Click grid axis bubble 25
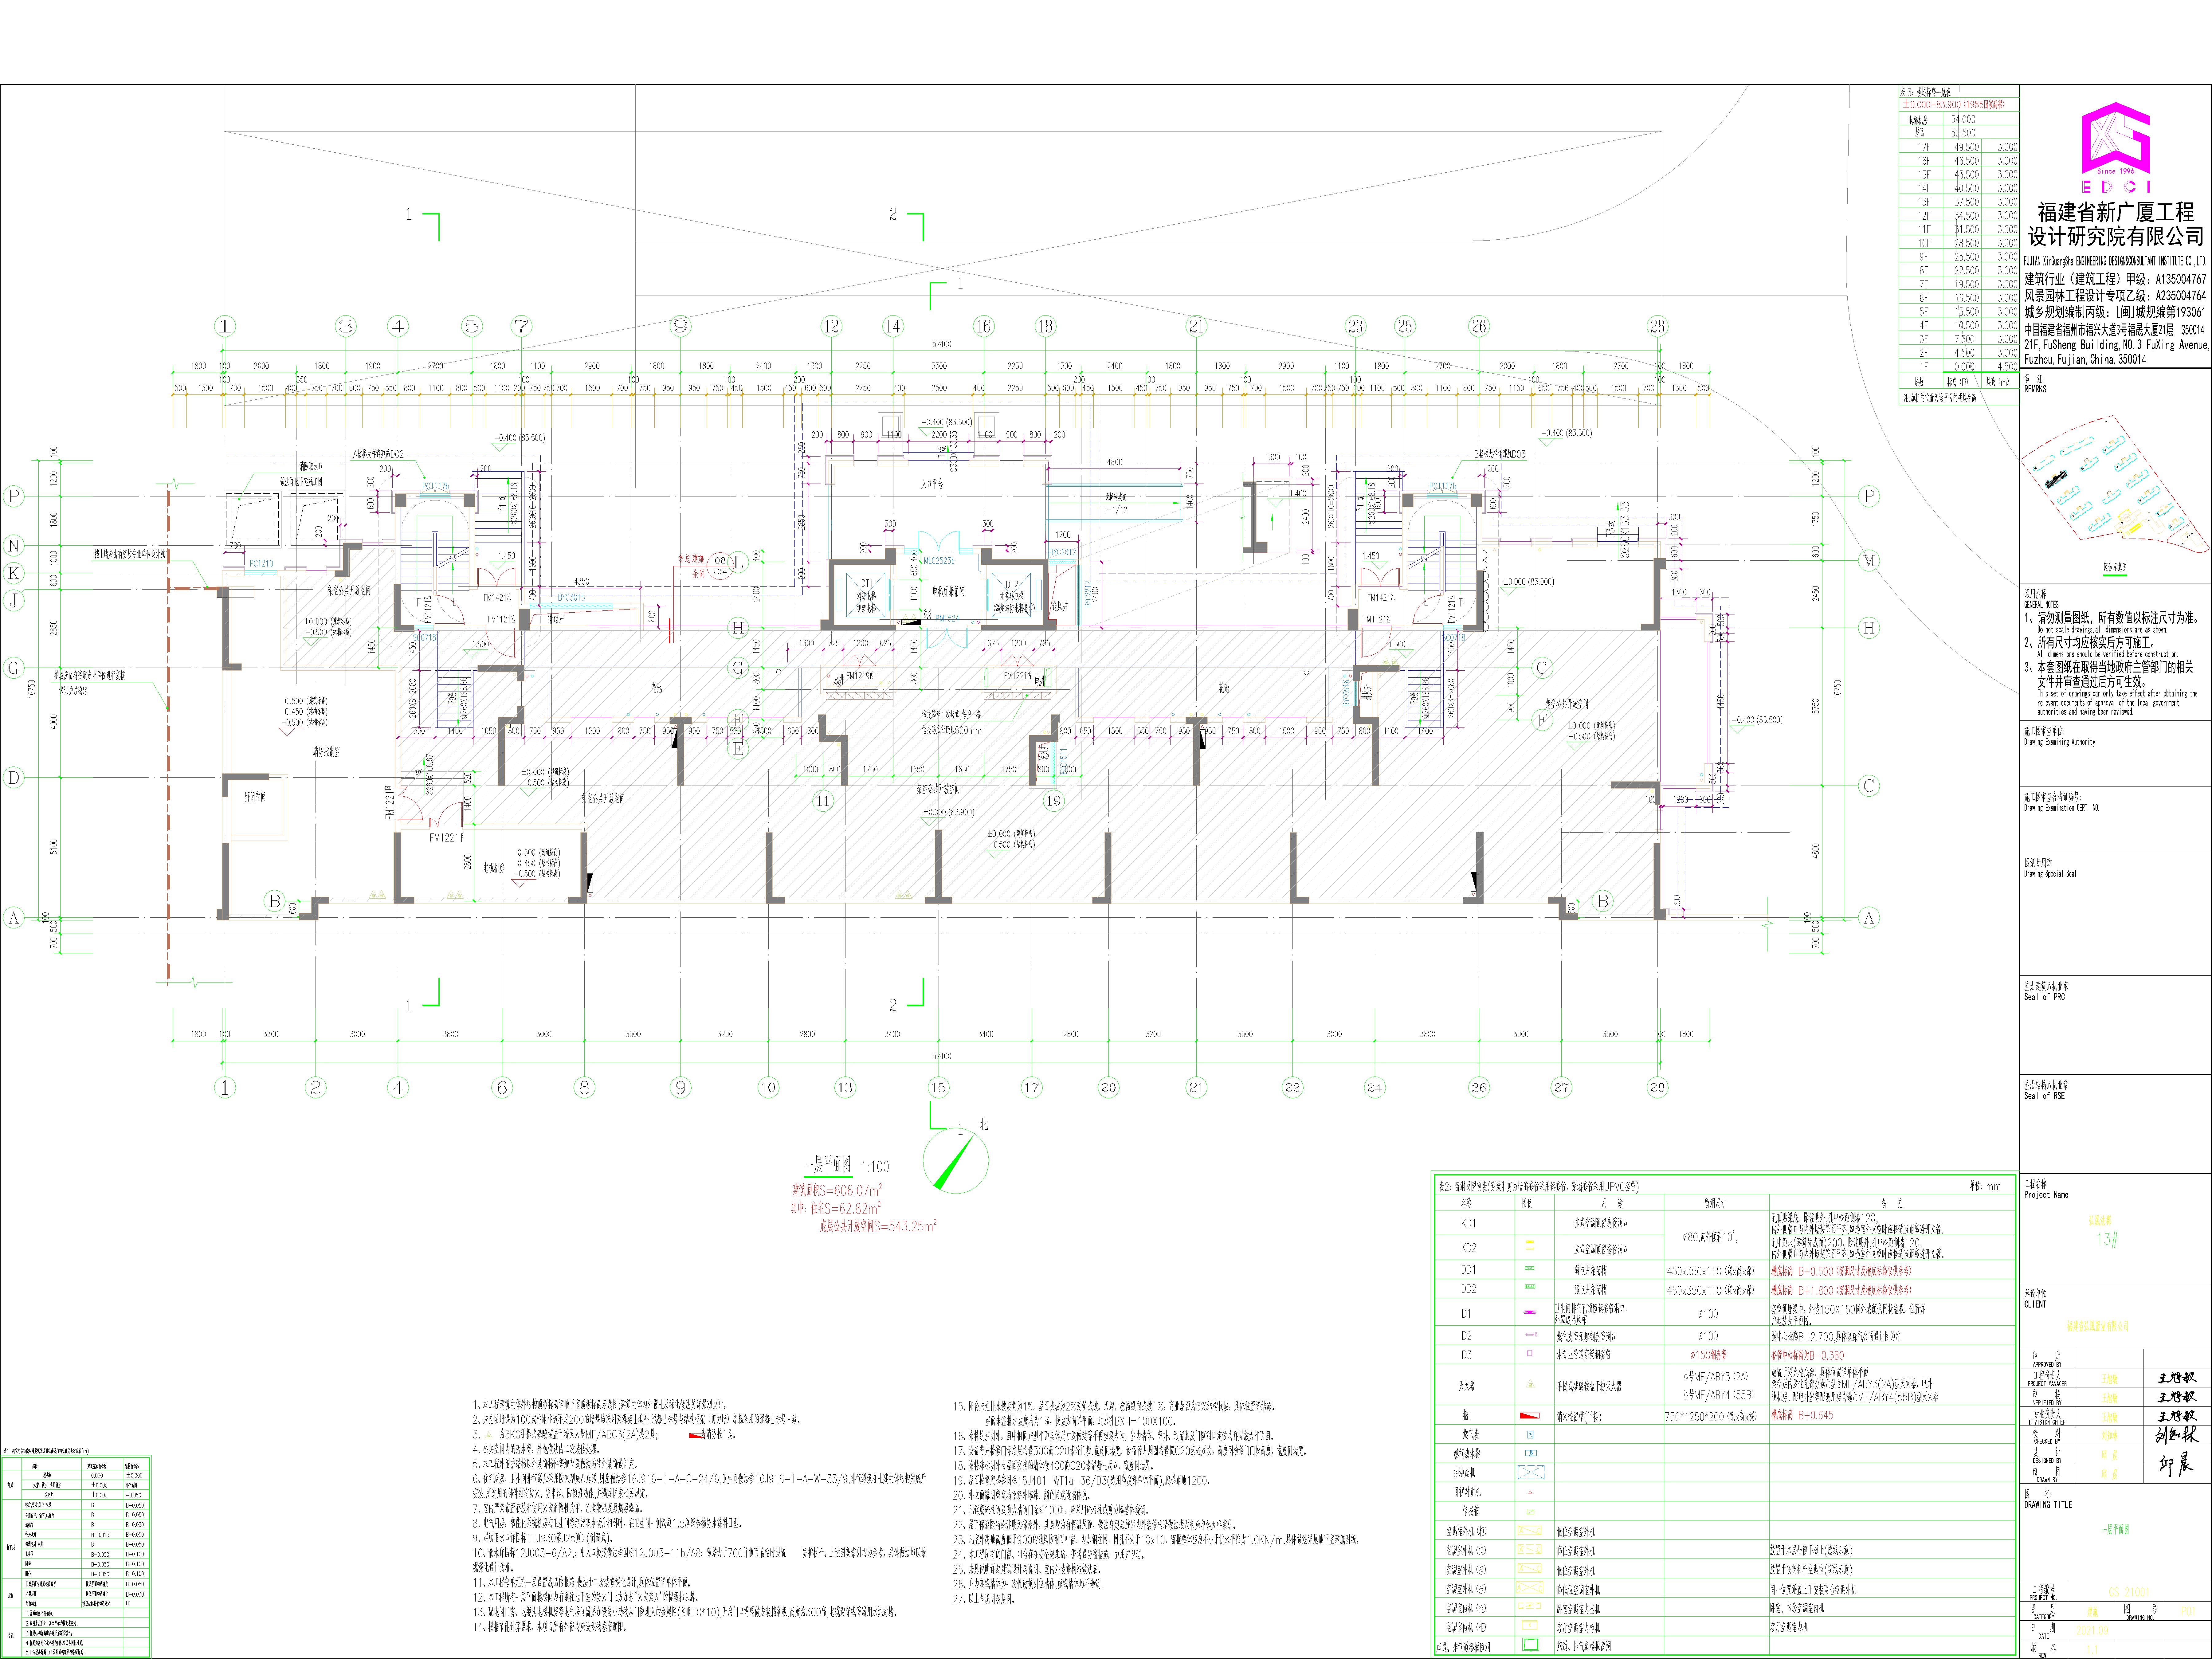This screenshot has width=2212, height=1659. coord(1405,326)
